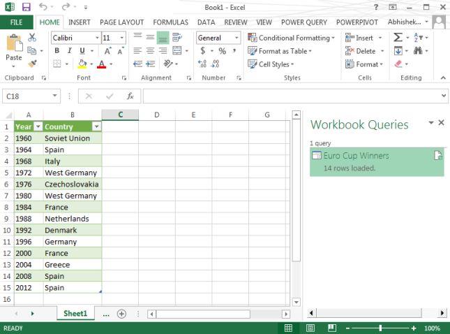Click the red Font Color swatch
Screen dimensions: 450x334
[x=102, y=64]
